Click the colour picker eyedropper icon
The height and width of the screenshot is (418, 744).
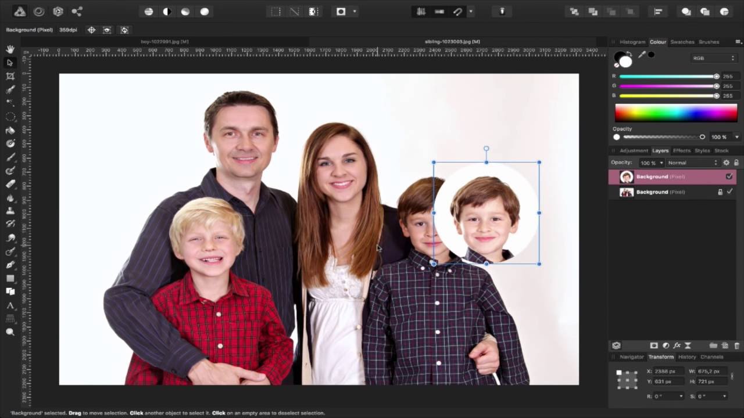coord(642,55)
